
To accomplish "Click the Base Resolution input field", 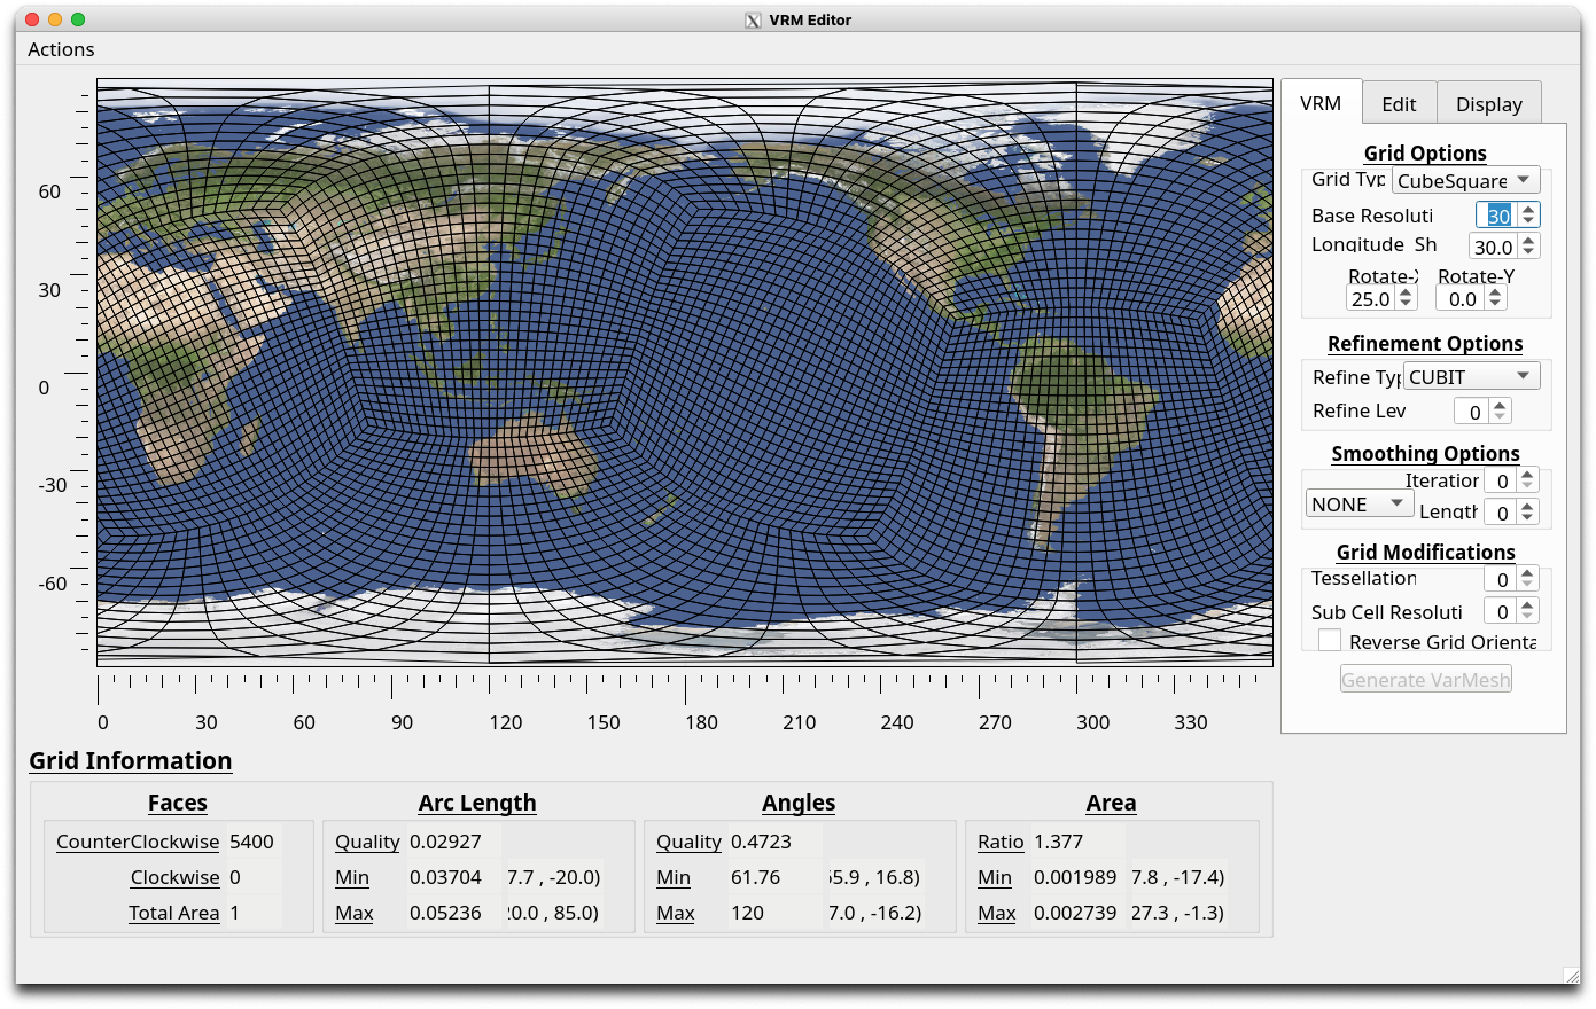I will point(1497,216).
